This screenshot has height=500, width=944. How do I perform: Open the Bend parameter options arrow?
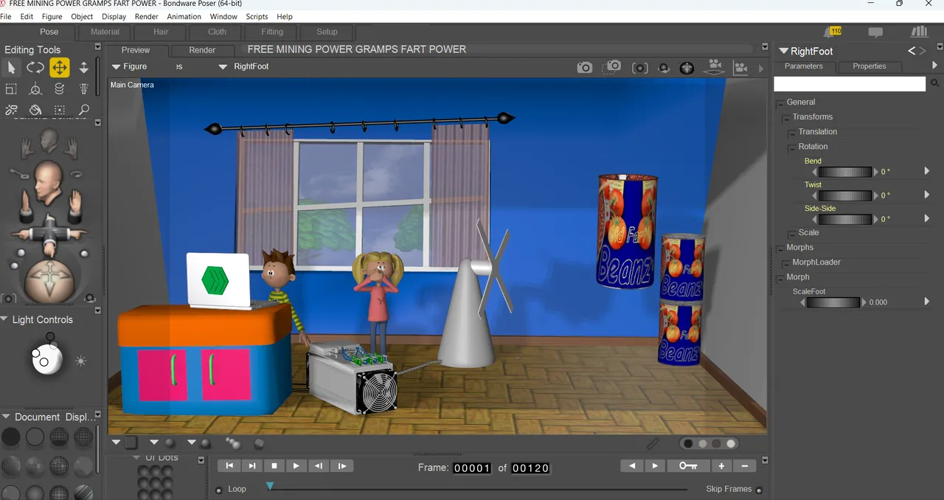point(927,171)
